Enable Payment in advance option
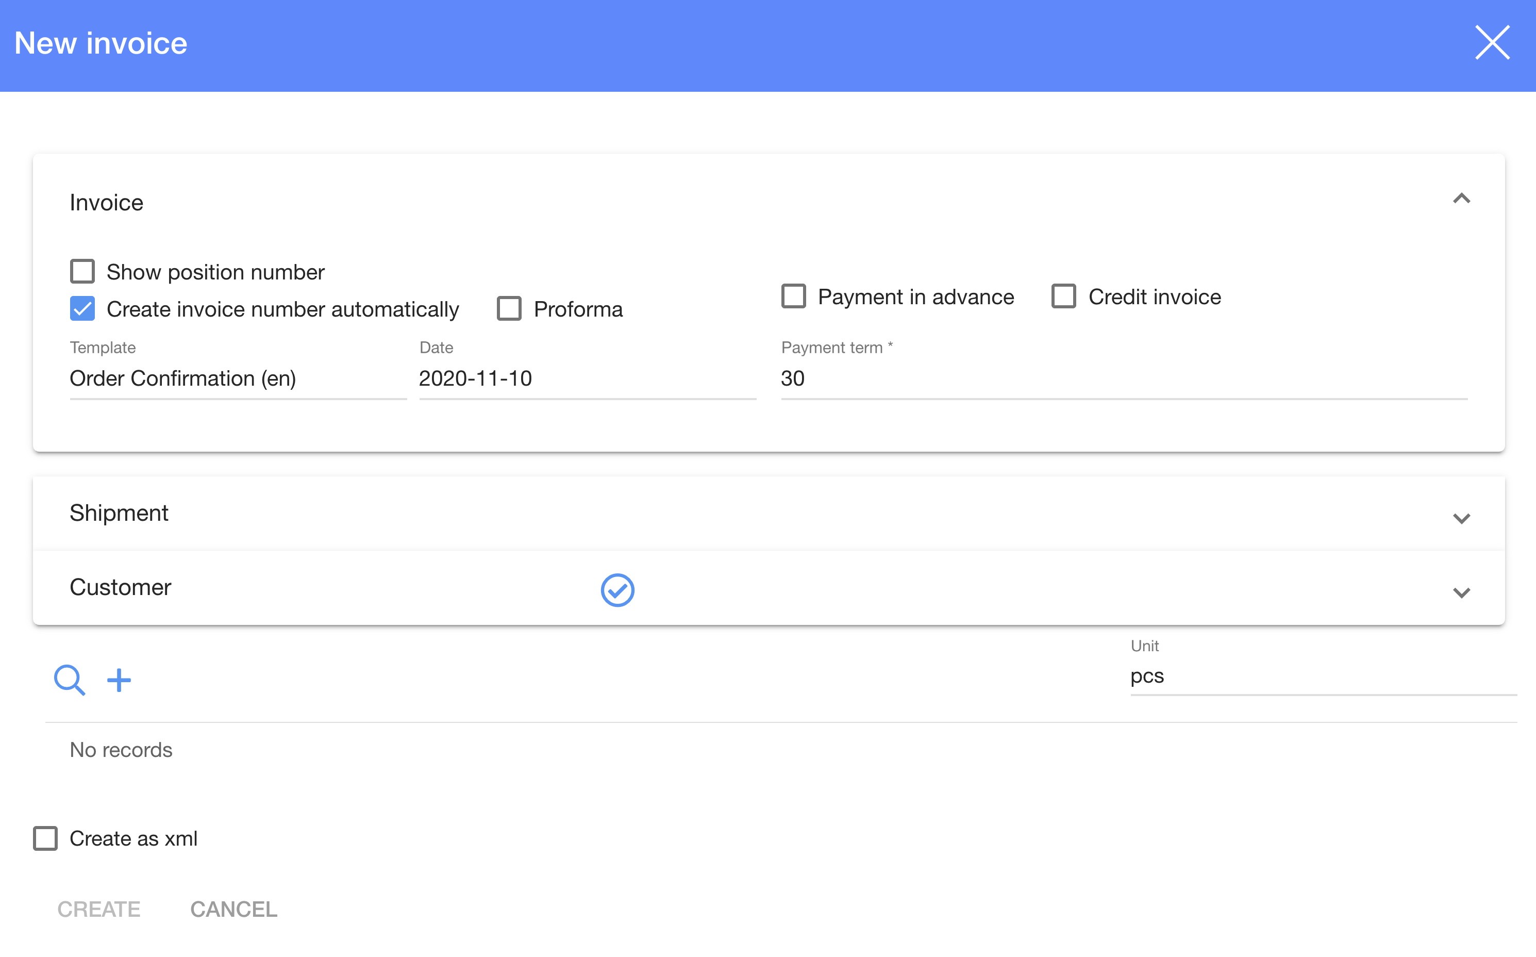Image resolution: width=1536 pixels, height=957 pixels. click(793, 296)
